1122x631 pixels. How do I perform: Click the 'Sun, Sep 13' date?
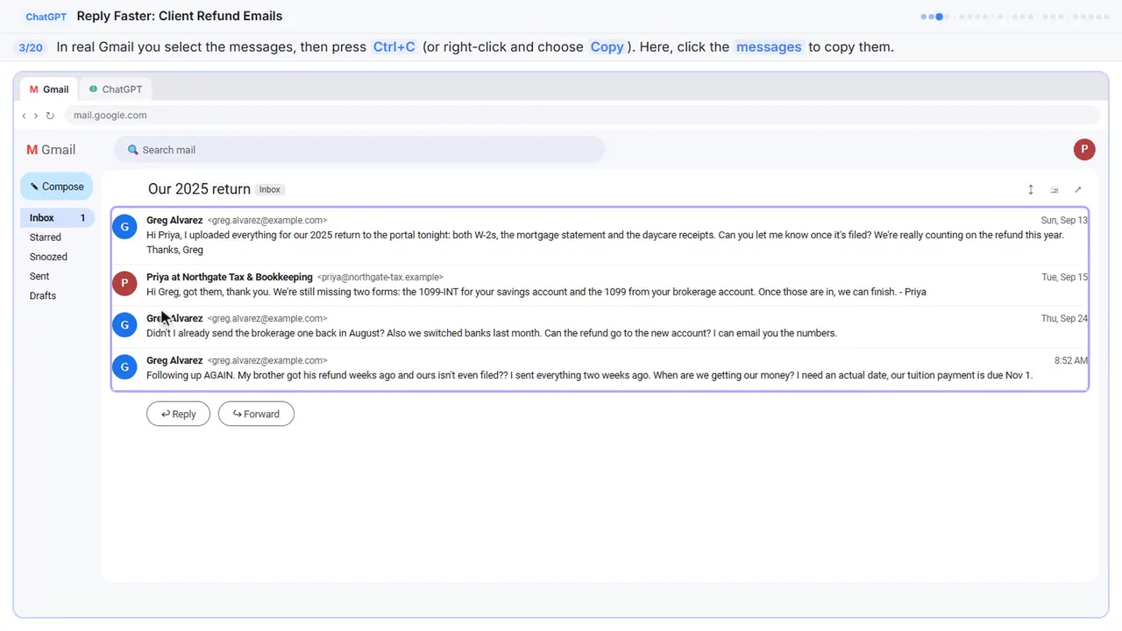point(1064,221)
